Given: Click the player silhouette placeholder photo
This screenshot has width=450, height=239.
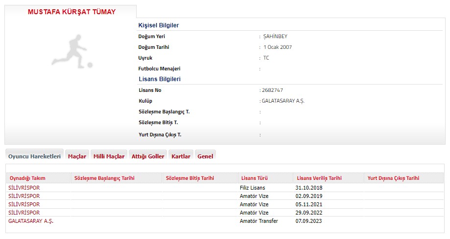Looking at the screenshot, I should pyautogui.click(x=71, y=51).
